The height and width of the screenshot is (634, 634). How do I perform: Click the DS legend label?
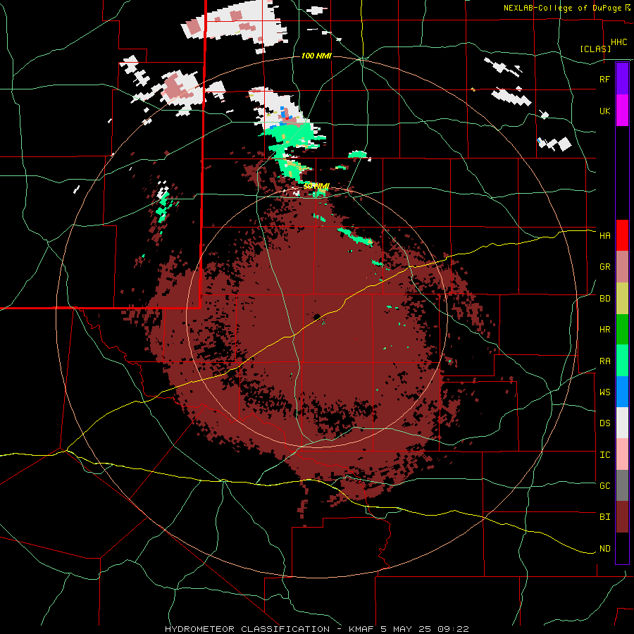point(604,423)
